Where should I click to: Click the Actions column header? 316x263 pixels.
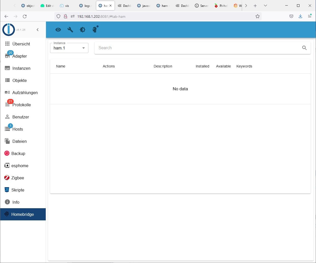(109, 66)
